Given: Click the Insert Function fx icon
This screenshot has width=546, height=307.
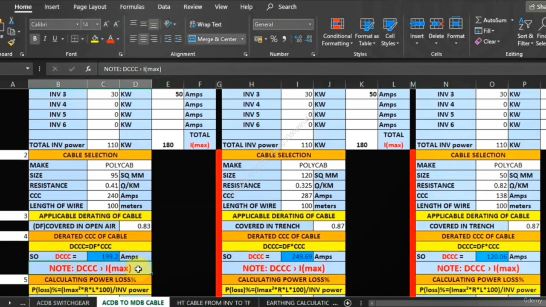Looking at the screenshot, I should 88,69.
